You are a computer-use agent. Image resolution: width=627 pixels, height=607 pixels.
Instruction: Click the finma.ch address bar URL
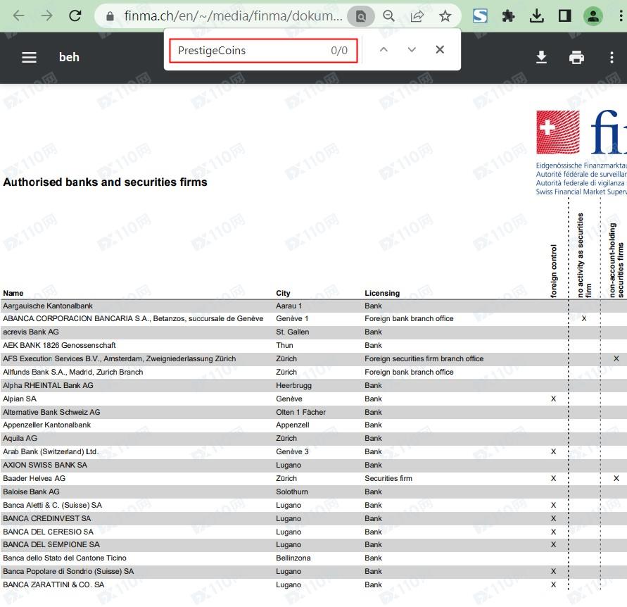coord(232,15)
